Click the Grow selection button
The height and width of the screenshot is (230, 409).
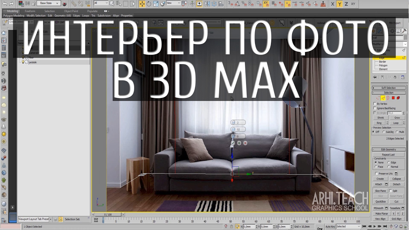397,118
